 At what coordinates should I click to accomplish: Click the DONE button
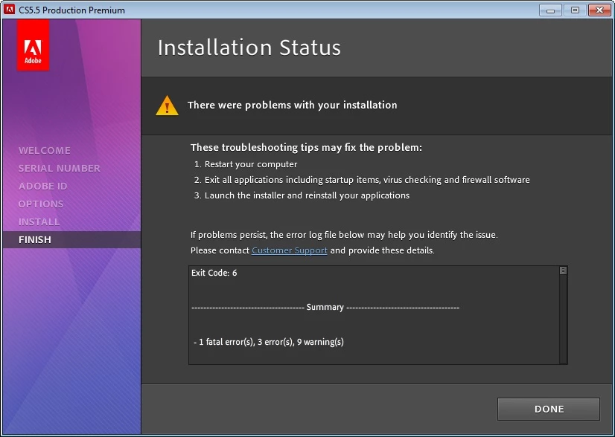pos(548,410)
